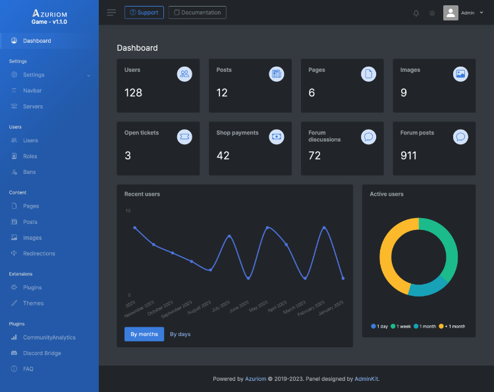The width and height of the screenshot is (494, 392).
Task: Click the Posts card newspaper icon
Action: [276, 74]
